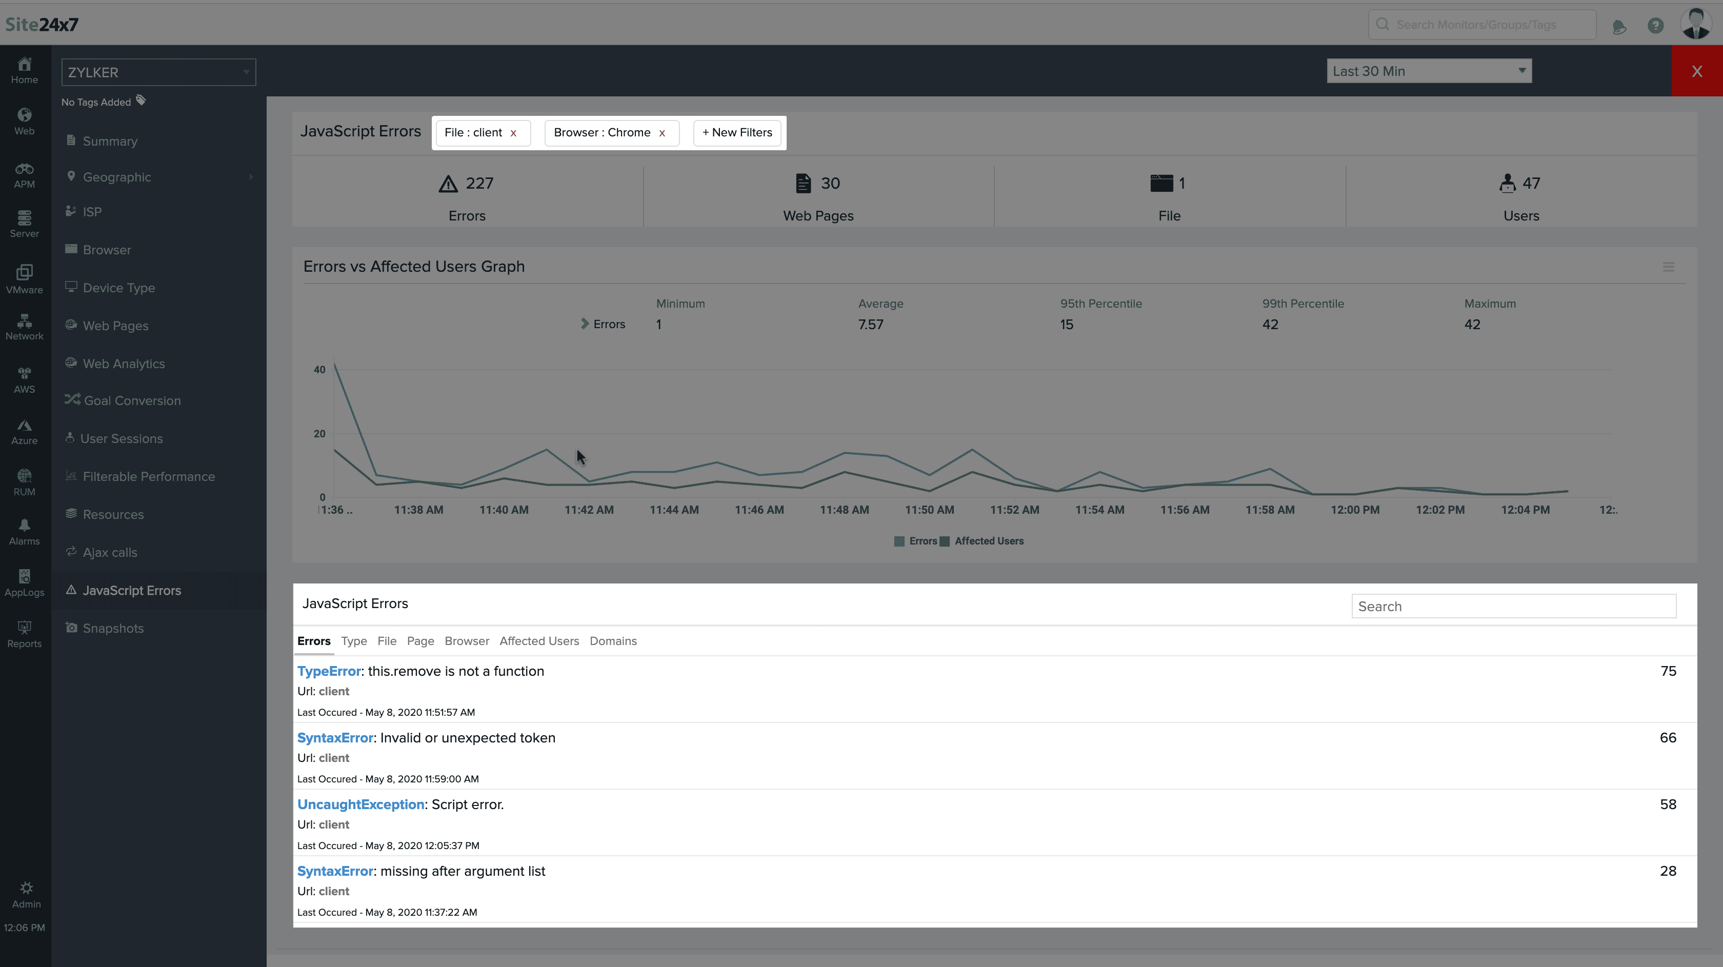Click the announcements icon in top bar

tap(1619, 27)
